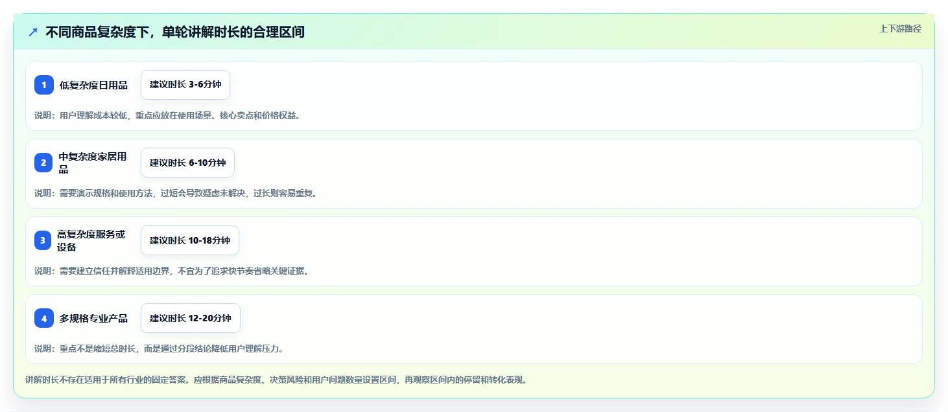Click the number 1 badge for 低复杂度日用品
Image resolution: width=948 pixels, height=412 pixels.
point(44,85)
